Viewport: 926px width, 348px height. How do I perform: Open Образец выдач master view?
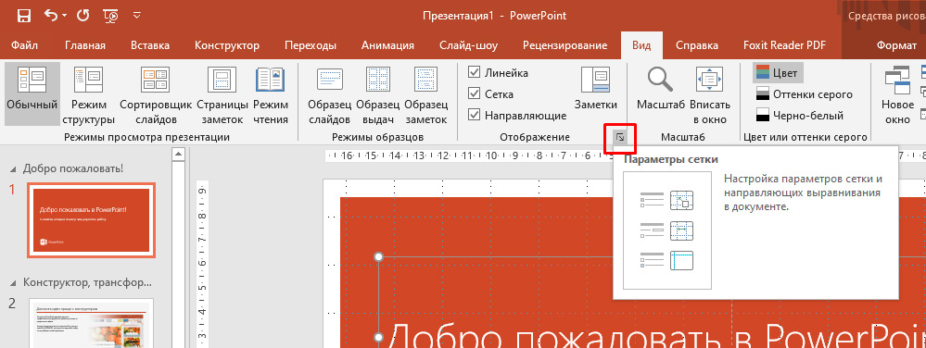click(378, 93)
